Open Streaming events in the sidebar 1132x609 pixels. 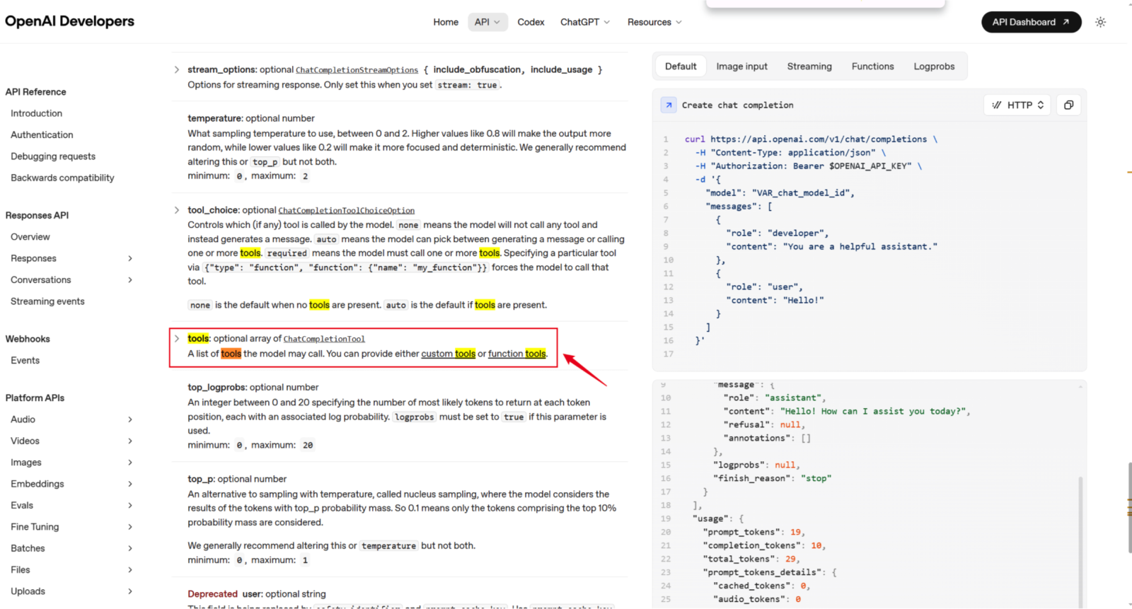pos(47,301)
